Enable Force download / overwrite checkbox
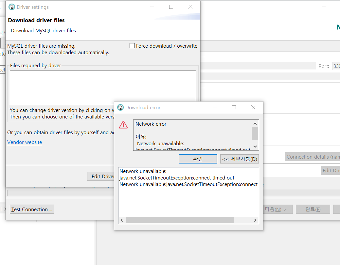Viewport: 340px width, 265px height. click(x=132, y=46)
